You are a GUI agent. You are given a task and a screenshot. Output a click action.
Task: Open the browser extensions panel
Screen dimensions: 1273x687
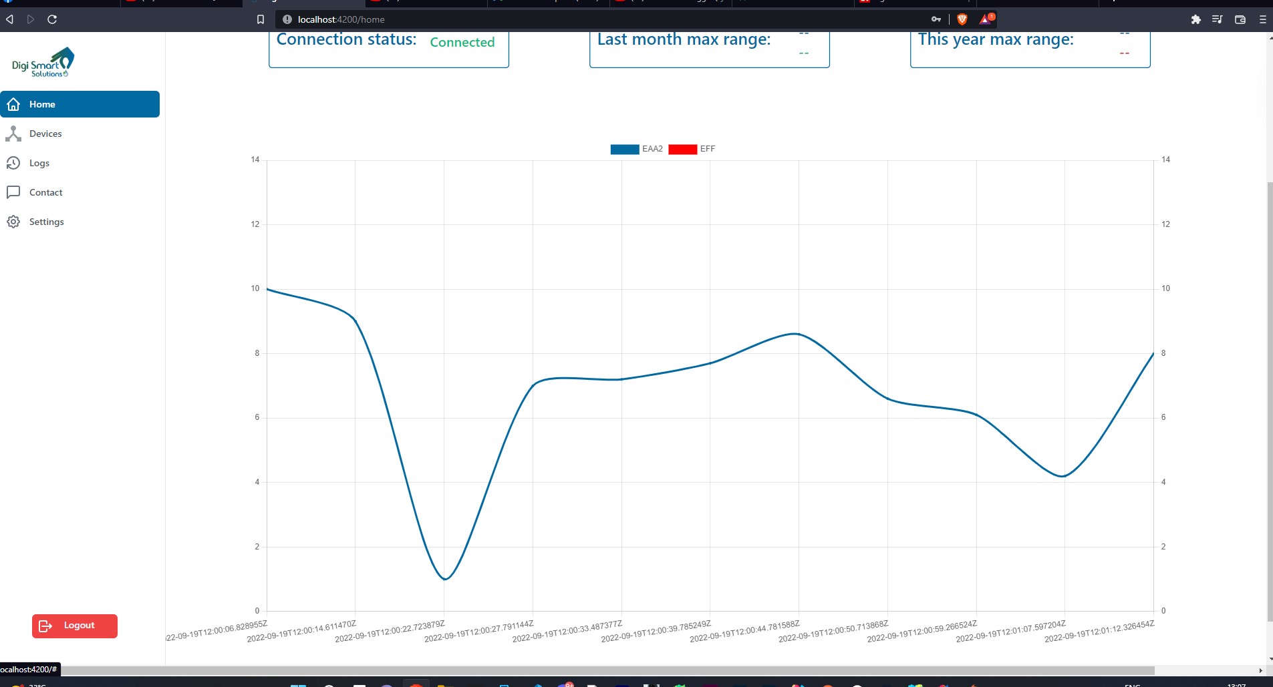coord(1195,19)
